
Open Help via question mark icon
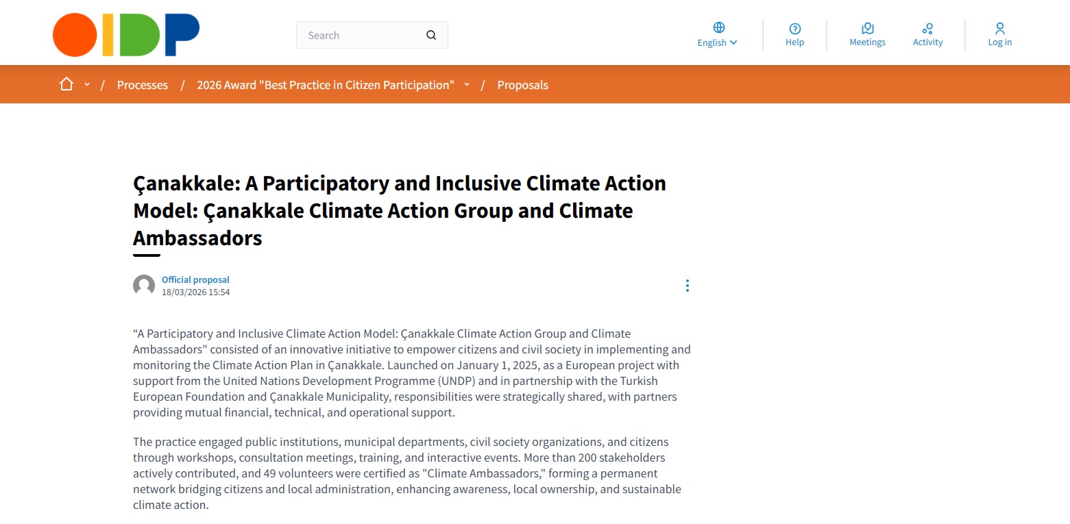pos(794,28)
